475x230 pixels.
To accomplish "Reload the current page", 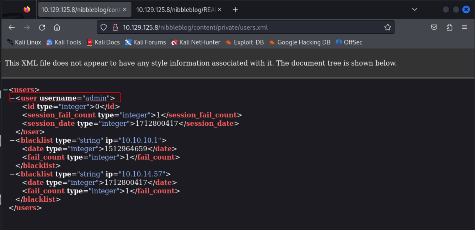I will pyautogui.click(x=42, y=27).
